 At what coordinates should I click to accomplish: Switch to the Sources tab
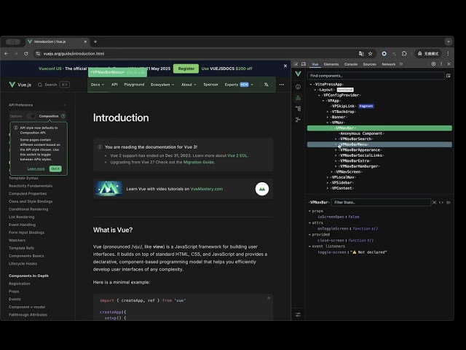point(369,64)
